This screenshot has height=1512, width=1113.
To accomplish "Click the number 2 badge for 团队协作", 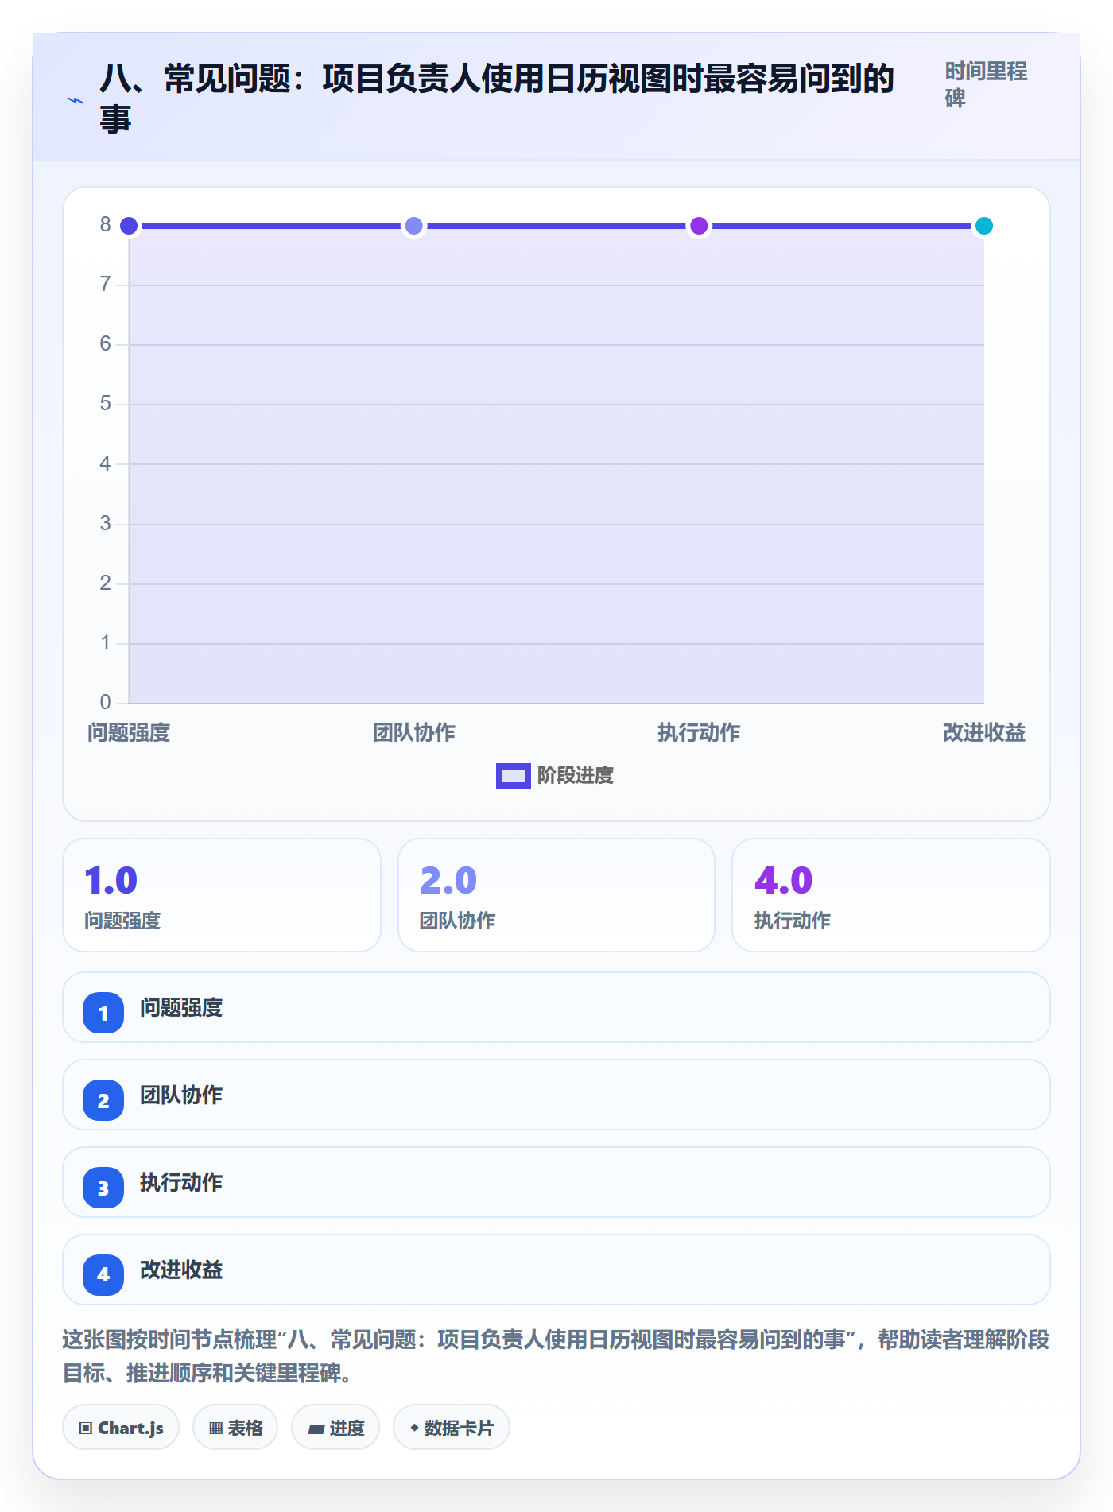I will (103, 1100).
